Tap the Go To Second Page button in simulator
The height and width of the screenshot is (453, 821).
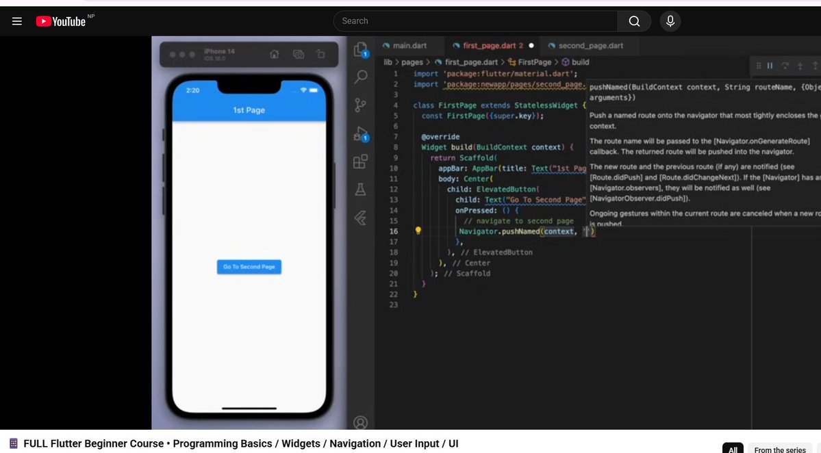(x=249, y=267)
